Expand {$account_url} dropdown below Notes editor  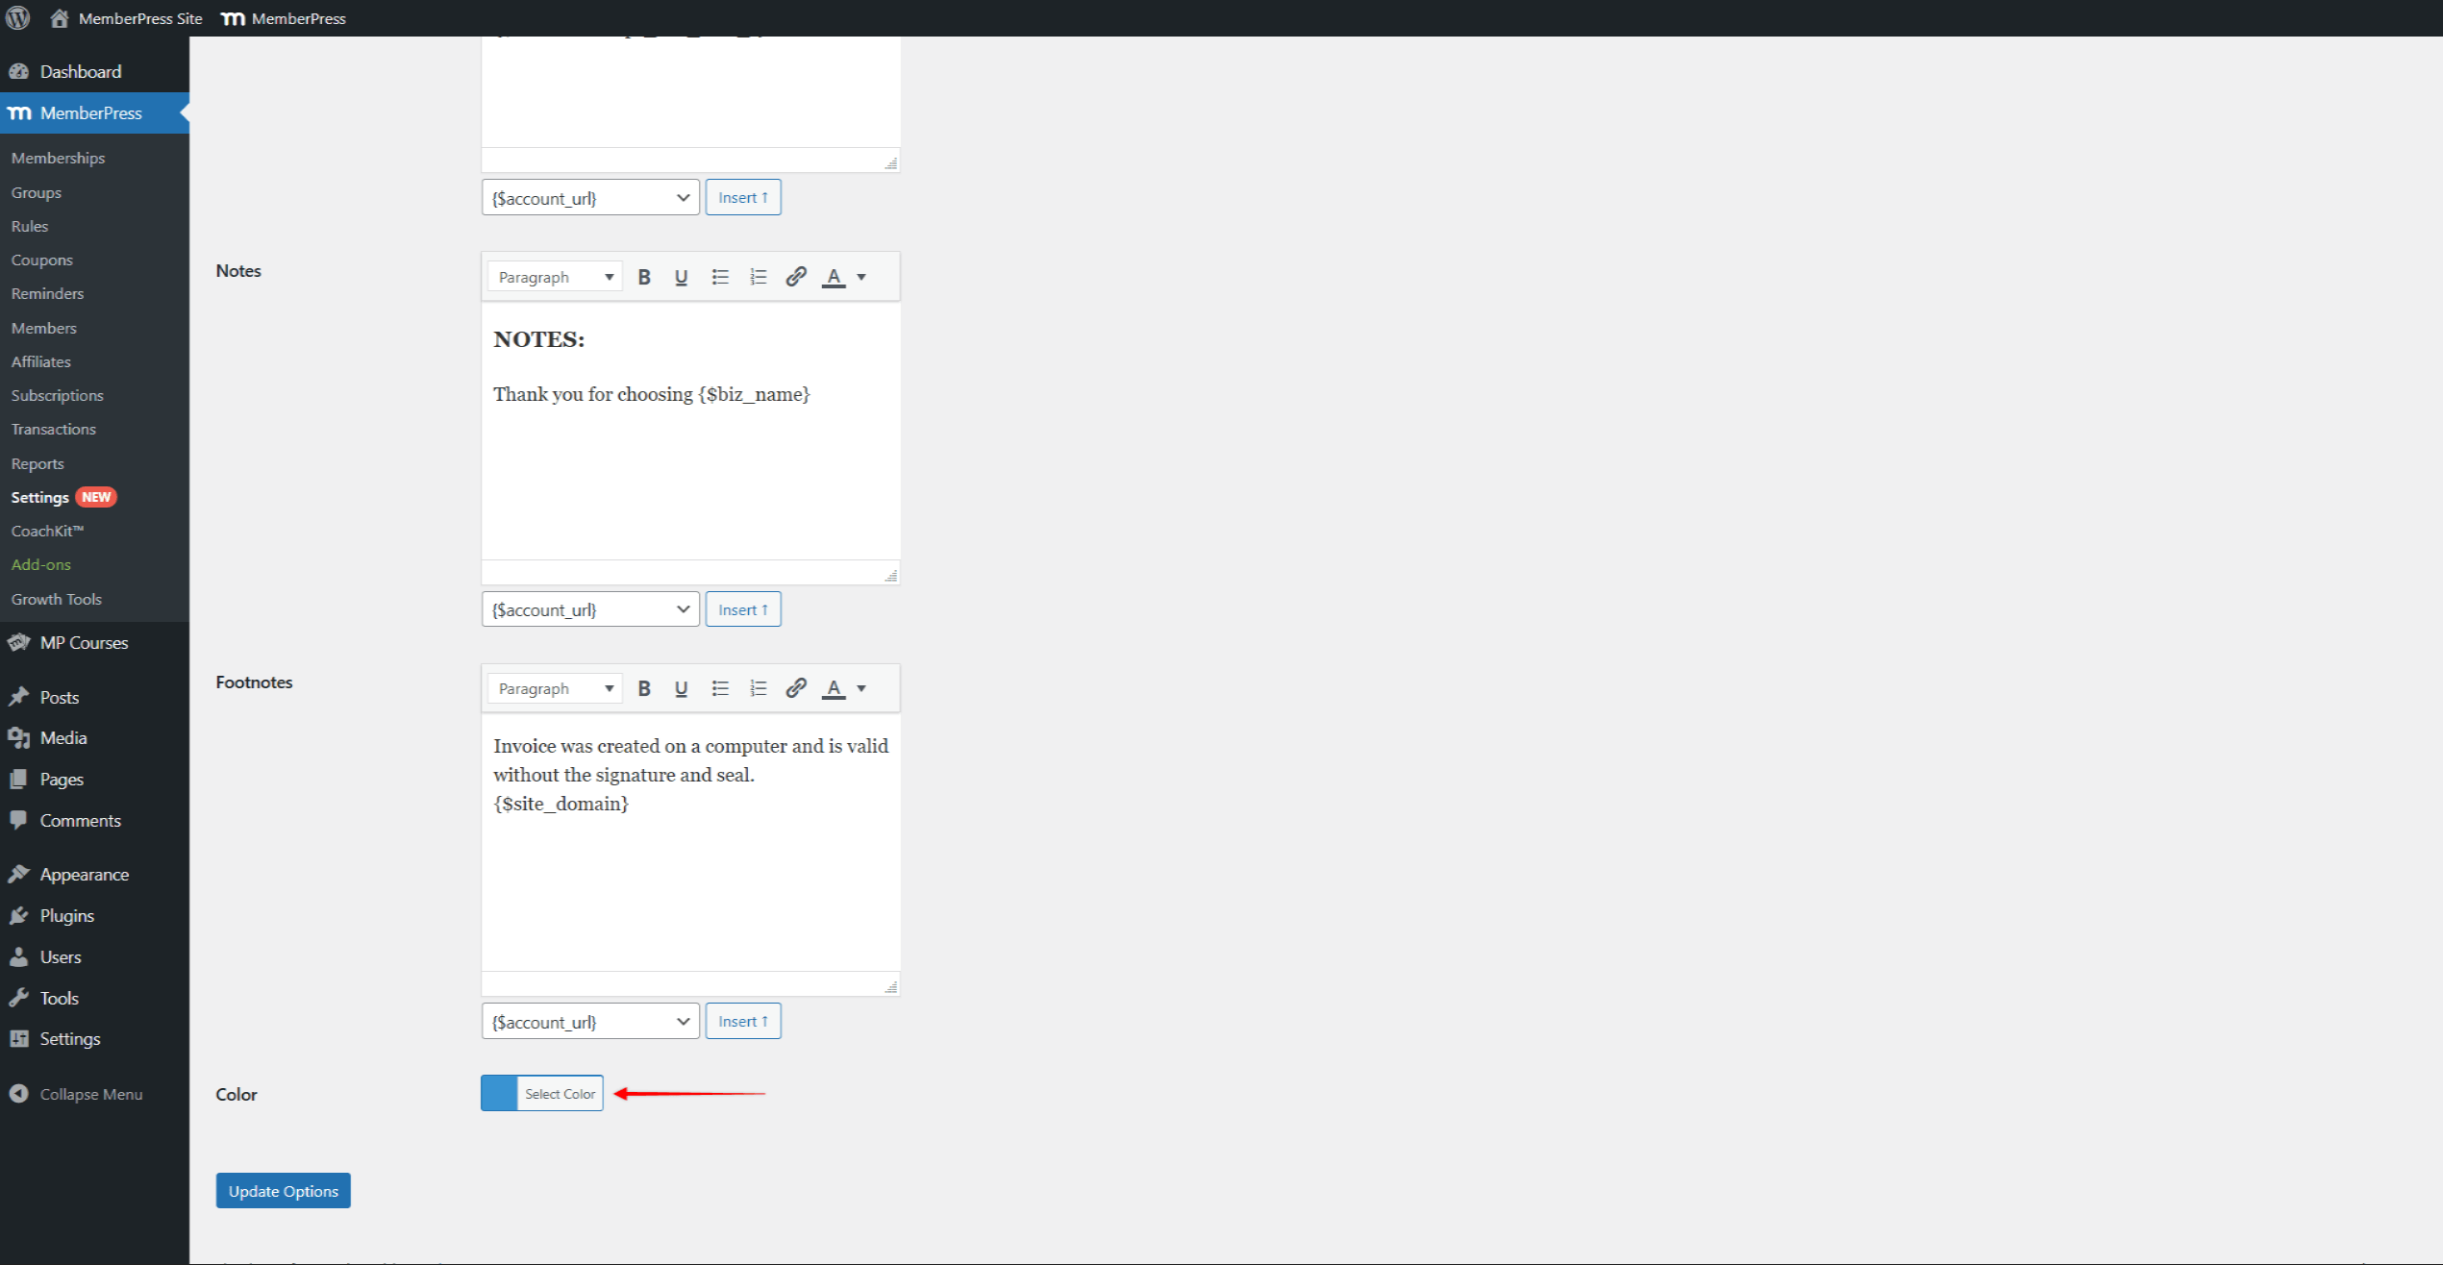point(589,609)
